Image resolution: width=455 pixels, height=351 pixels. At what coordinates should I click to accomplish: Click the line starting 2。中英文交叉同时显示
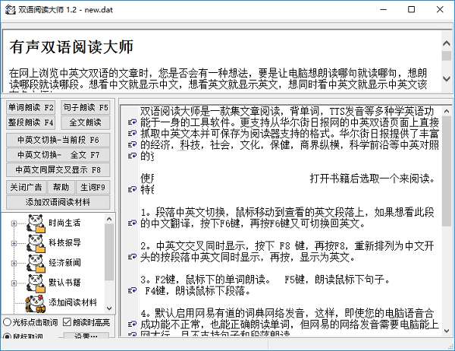(287, 246)
